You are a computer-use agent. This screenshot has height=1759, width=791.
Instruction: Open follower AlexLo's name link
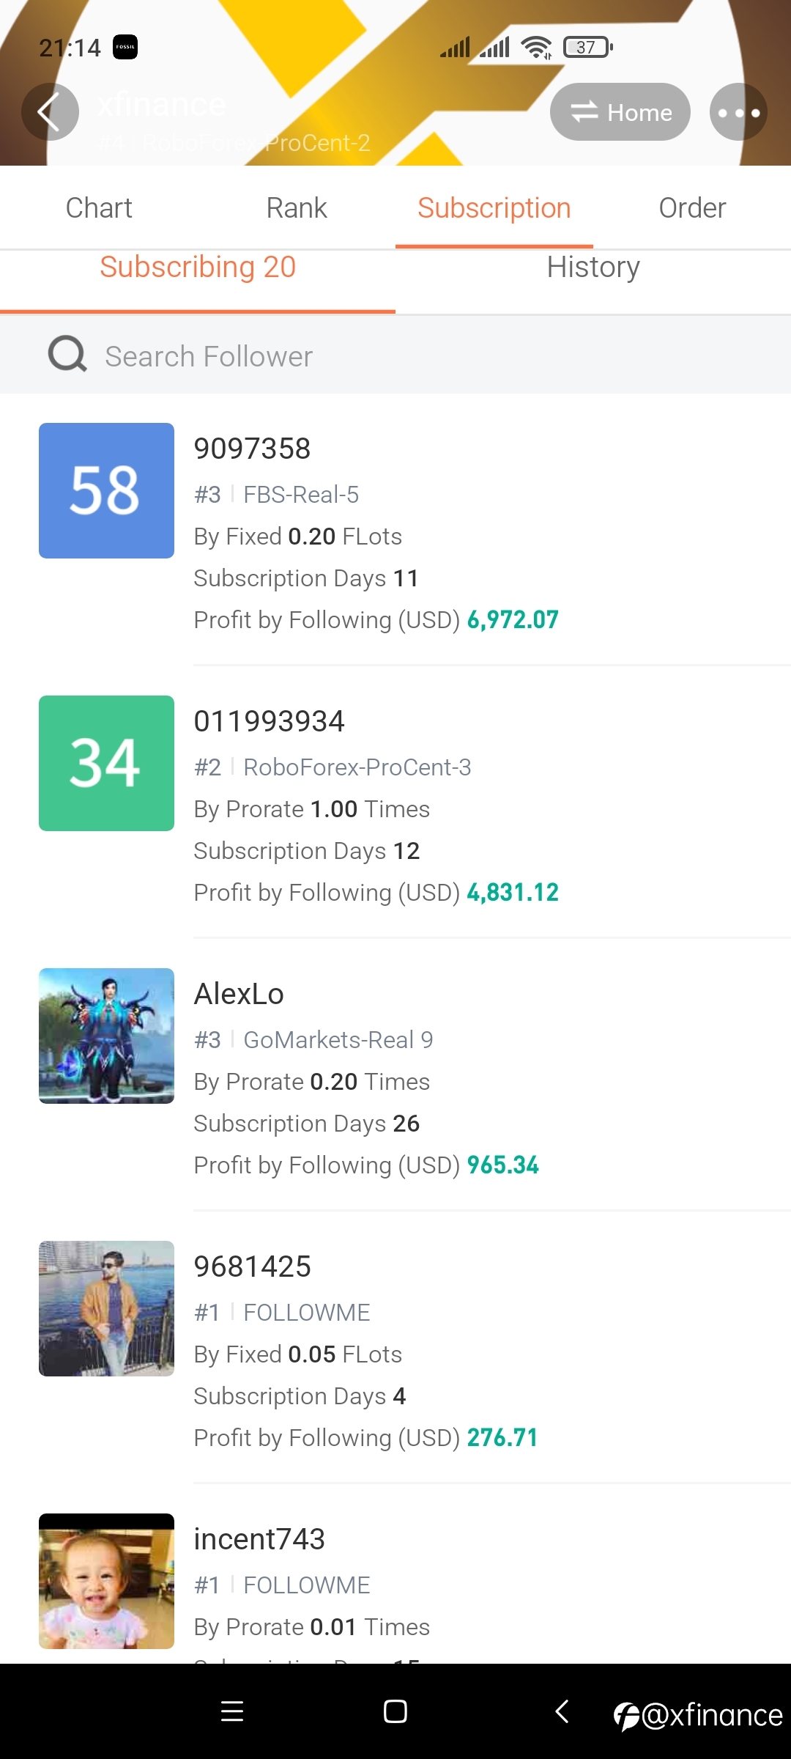(239, 994)
